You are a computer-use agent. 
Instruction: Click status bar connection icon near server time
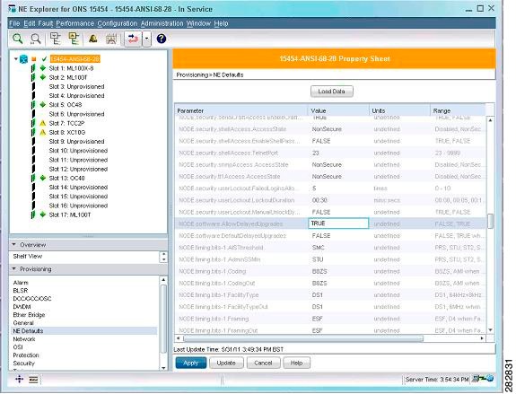point(483,379)
